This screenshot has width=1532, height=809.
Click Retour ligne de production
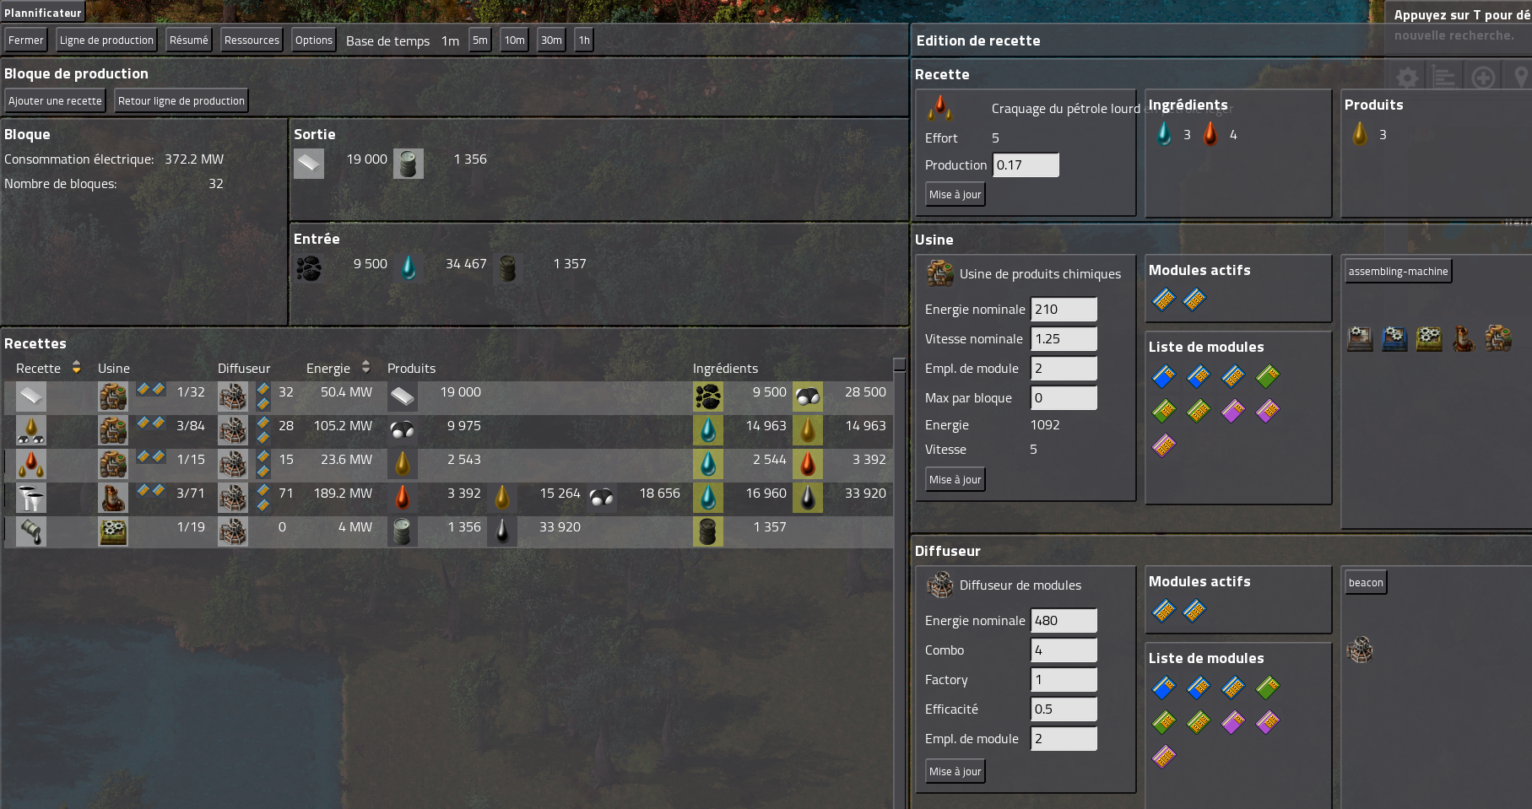(181, 101)
